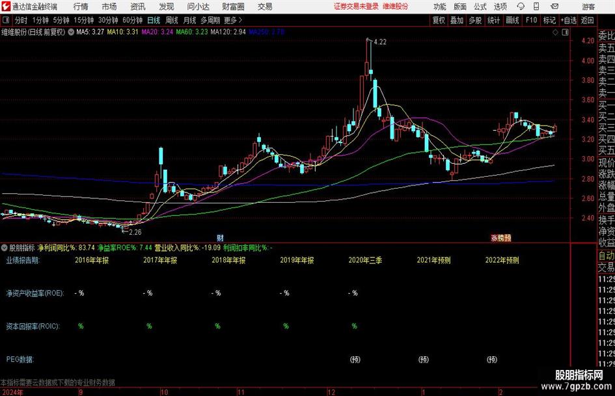The height and width of the screenshot is (396, 615).
Task: Open 多周期 multi-period view
Action: [210, 20]
